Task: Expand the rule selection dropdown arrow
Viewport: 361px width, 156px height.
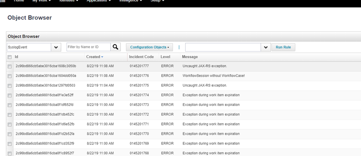Action: 266,47
